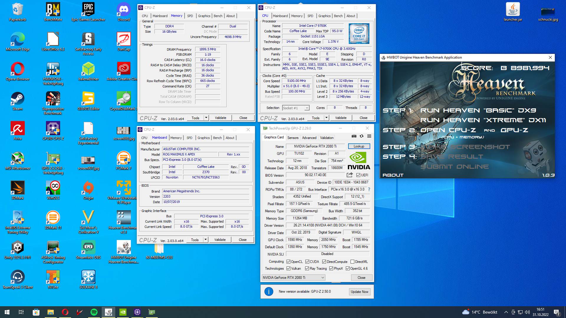
Task: Click the Lookup button in GPU-Z
Action: (359, 146)
